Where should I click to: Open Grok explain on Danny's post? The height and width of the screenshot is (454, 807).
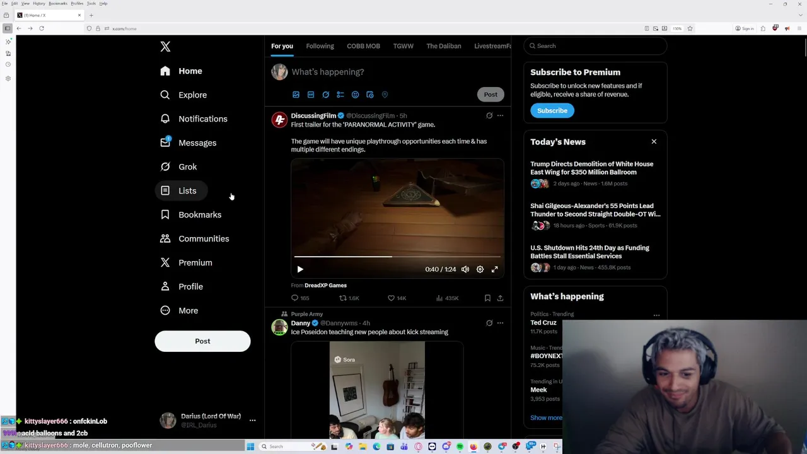pyautogui.click(x=489, y=323)
